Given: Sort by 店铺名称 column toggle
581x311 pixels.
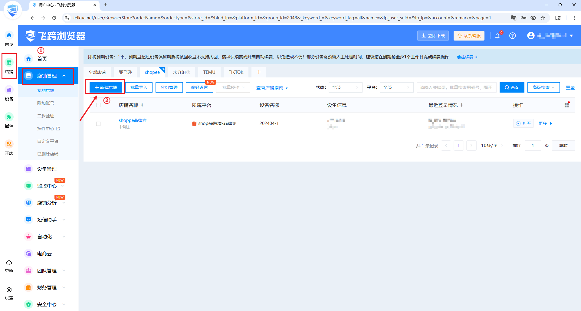Looking at the screenshot, I should pyautogui.click(x=142, y=105).
